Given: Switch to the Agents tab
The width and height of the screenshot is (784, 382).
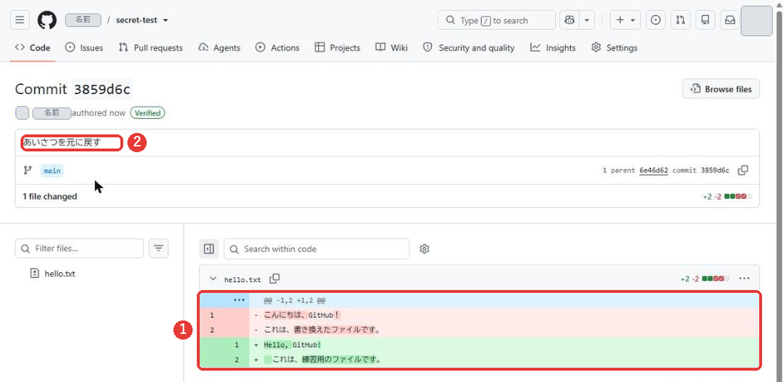Looking at the screenshot, I should coord(220,48).
